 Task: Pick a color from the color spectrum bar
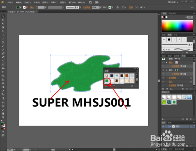coord(177,26)
